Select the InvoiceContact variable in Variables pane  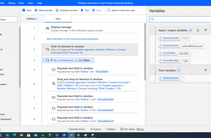pos(170,46)
